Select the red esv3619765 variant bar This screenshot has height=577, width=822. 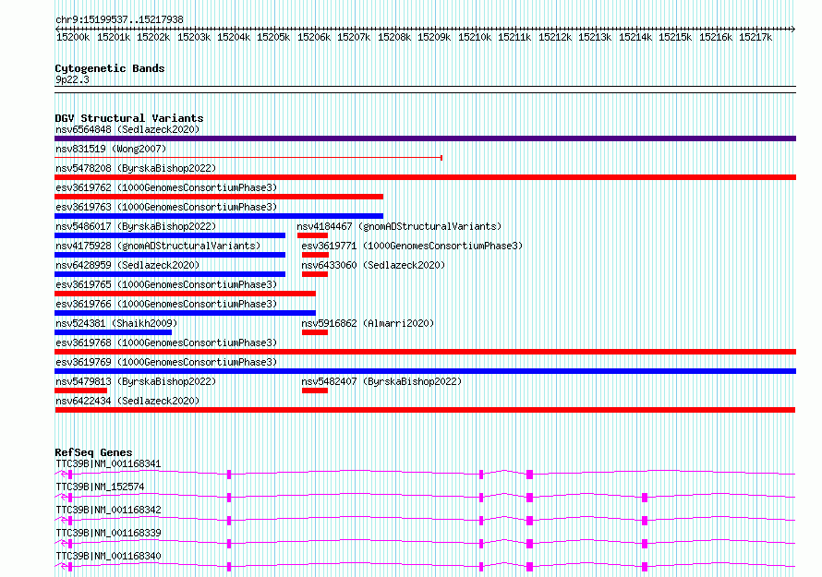pos(185,294)
